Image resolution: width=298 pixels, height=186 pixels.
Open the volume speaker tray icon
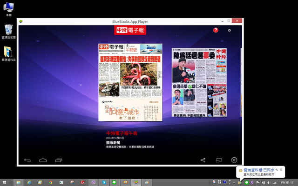coord(269,183)
